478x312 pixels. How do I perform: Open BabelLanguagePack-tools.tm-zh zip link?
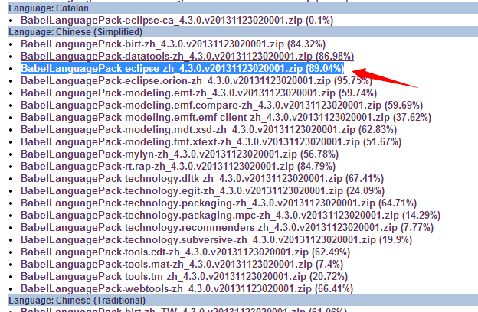point(184,276)
